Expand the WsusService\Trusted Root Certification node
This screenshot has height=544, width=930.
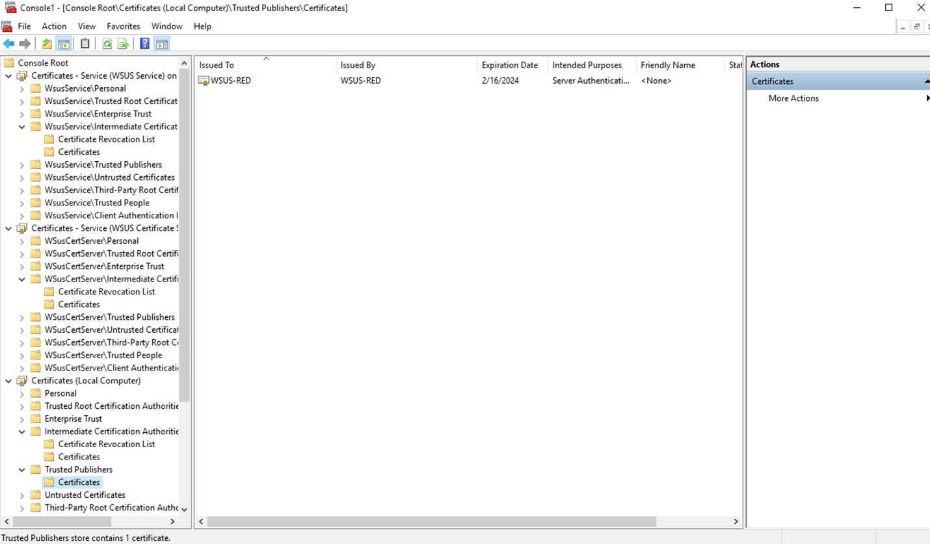[x=21, y=101]
